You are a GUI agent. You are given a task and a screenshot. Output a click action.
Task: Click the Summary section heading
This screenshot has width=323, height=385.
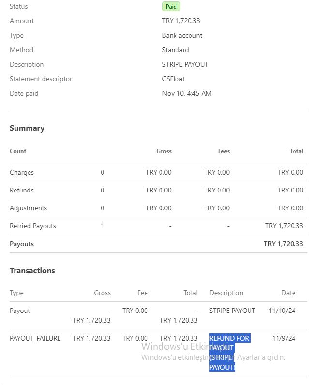(27, 128)
